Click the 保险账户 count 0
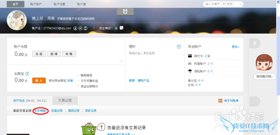Viewport: 280px width, 135px height. coord(208,71)
